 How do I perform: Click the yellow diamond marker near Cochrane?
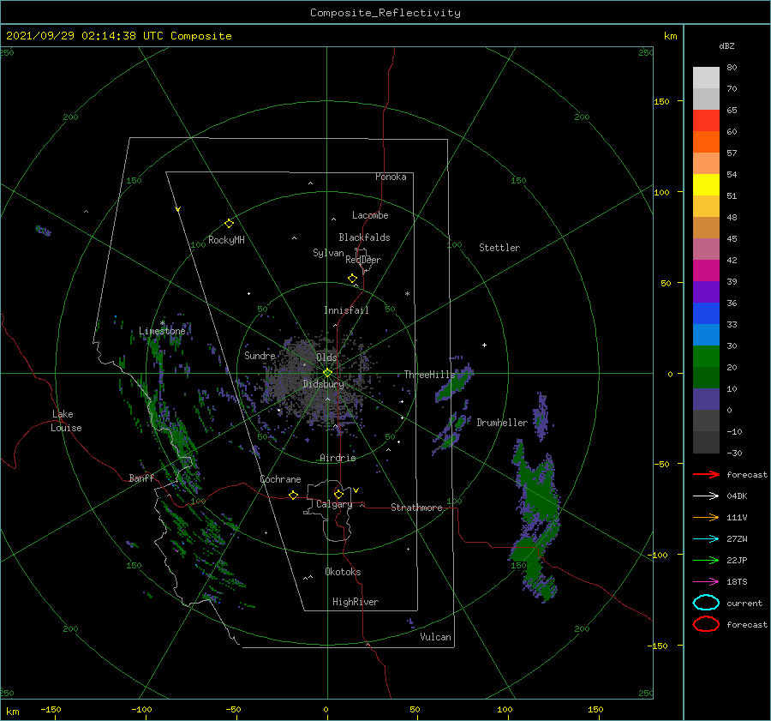tap(294, 496)
